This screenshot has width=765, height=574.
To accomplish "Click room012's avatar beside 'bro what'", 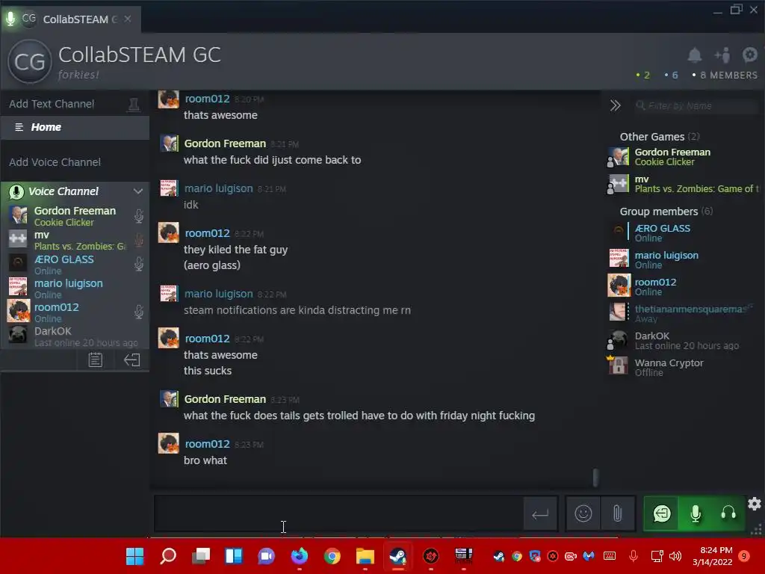I will (x=169, y=443).
